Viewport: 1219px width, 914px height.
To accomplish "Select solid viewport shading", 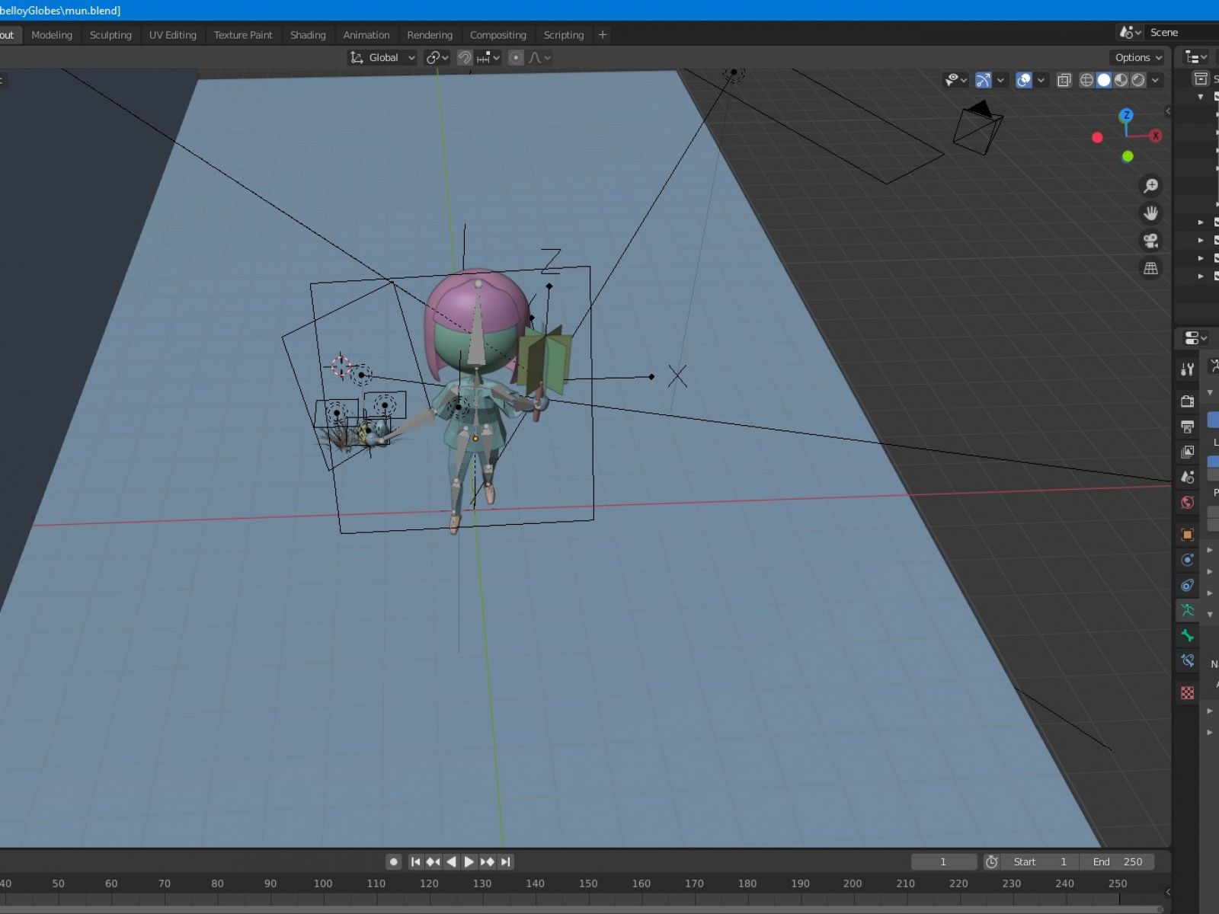I will (1104, 80).
